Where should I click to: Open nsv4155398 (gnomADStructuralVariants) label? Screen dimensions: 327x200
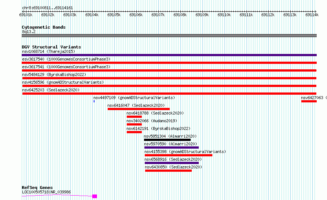click(185, 152)
